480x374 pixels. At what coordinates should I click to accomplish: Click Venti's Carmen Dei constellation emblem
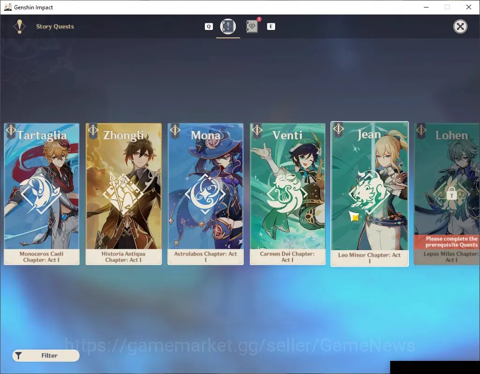click(x=287, y=194)
